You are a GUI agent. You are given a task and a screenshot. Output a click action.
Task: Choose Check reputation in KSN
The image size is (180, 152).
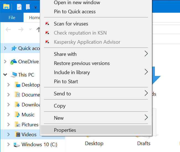(96, 33)
